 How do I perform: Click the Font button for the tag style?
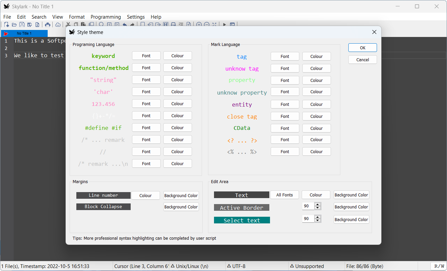(285, 56)
